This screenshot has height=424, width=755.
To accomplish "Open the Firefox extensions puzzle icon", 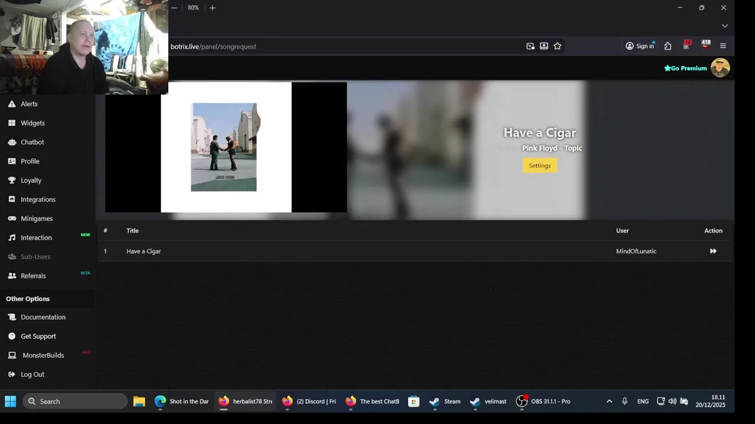I will (x=668, y=46).
